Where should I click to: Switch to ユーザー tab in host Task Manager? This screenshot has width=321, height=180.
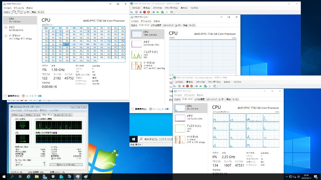(x=27, y=12)
